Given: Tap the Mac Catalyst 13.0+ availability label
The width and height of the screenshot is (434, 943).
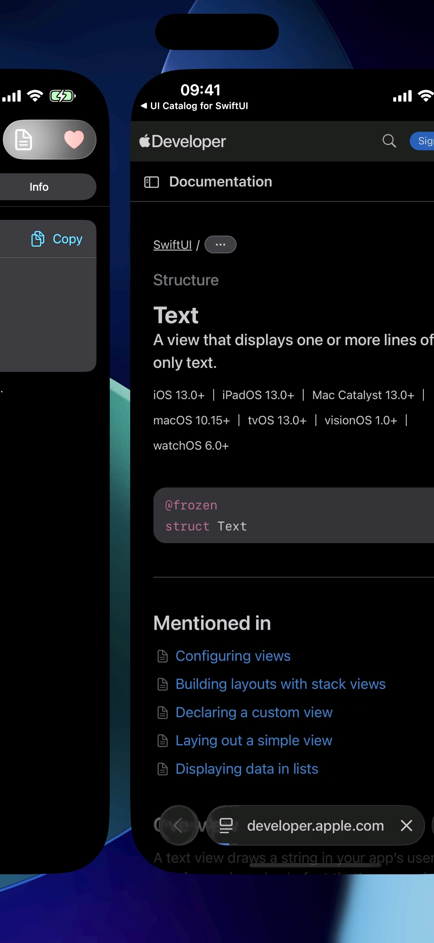Looking at the screenshot, I should pyautogui.click(x=363, y=395).
